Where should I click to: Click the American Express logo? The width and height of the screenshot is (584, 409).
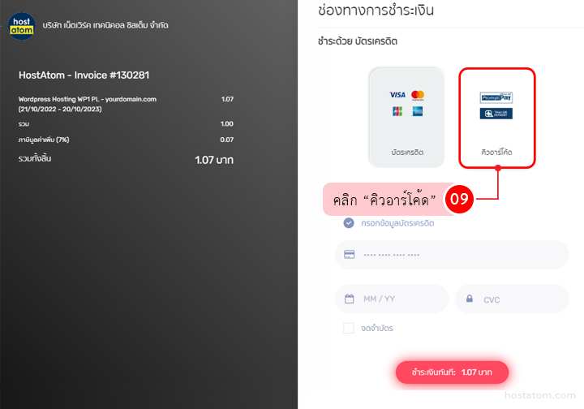pos(418,111)
